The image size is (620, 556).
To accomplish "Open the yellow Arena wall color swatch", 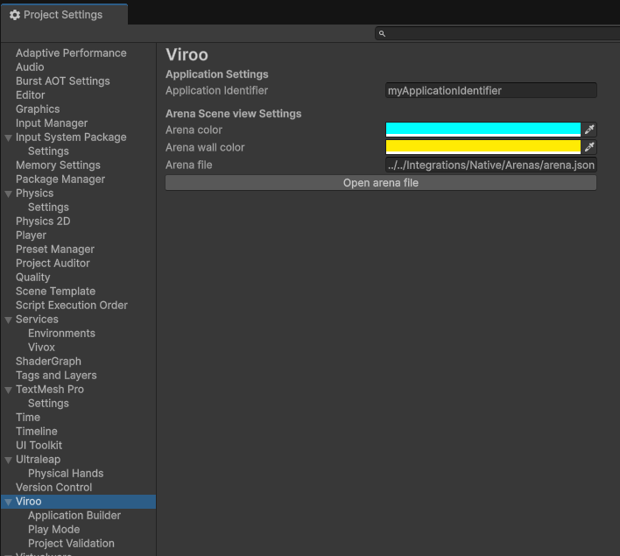I will [x=483, y=147].
